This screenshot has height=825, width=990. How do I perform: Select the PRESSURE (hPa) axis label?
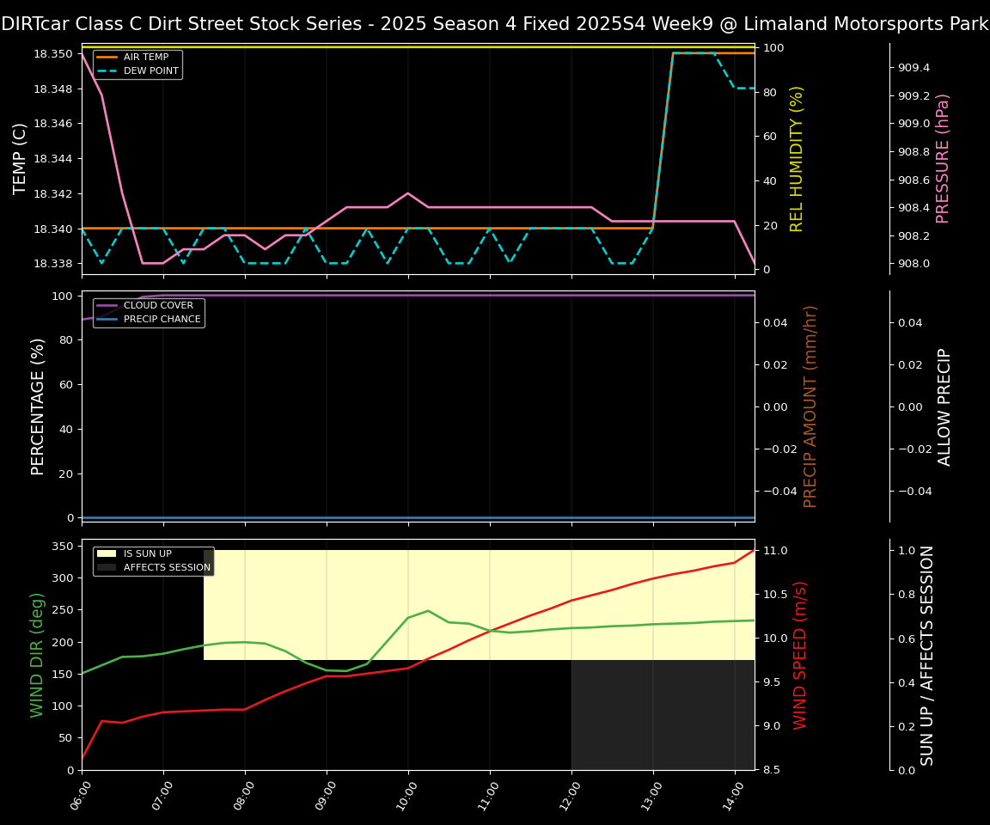click(x=943, y=159)
